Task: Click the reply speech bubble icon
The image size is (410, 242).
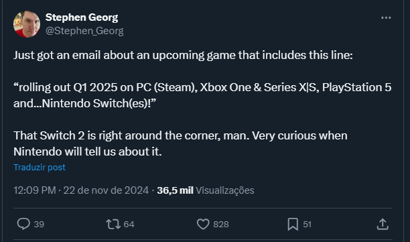Action: point(23,224)
